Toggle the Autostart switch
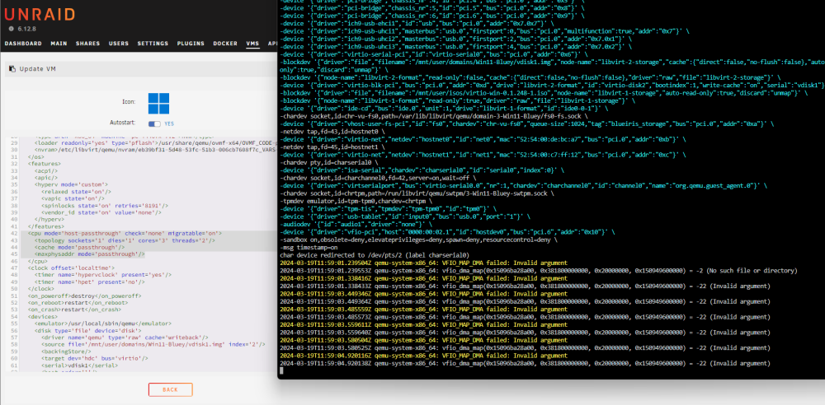The height and width of the screenshot is (405, 825). tap(154, 124)
